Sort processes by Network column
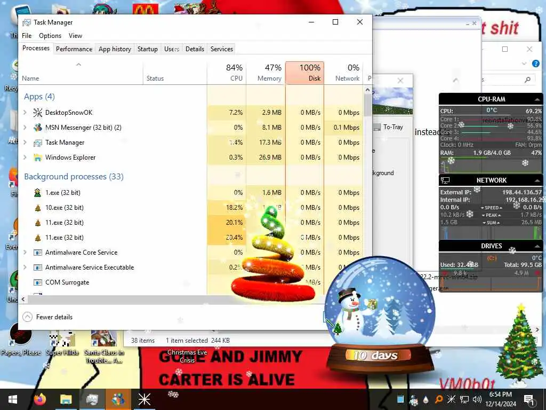Viewport: 546px width, 410px height. 344,73
